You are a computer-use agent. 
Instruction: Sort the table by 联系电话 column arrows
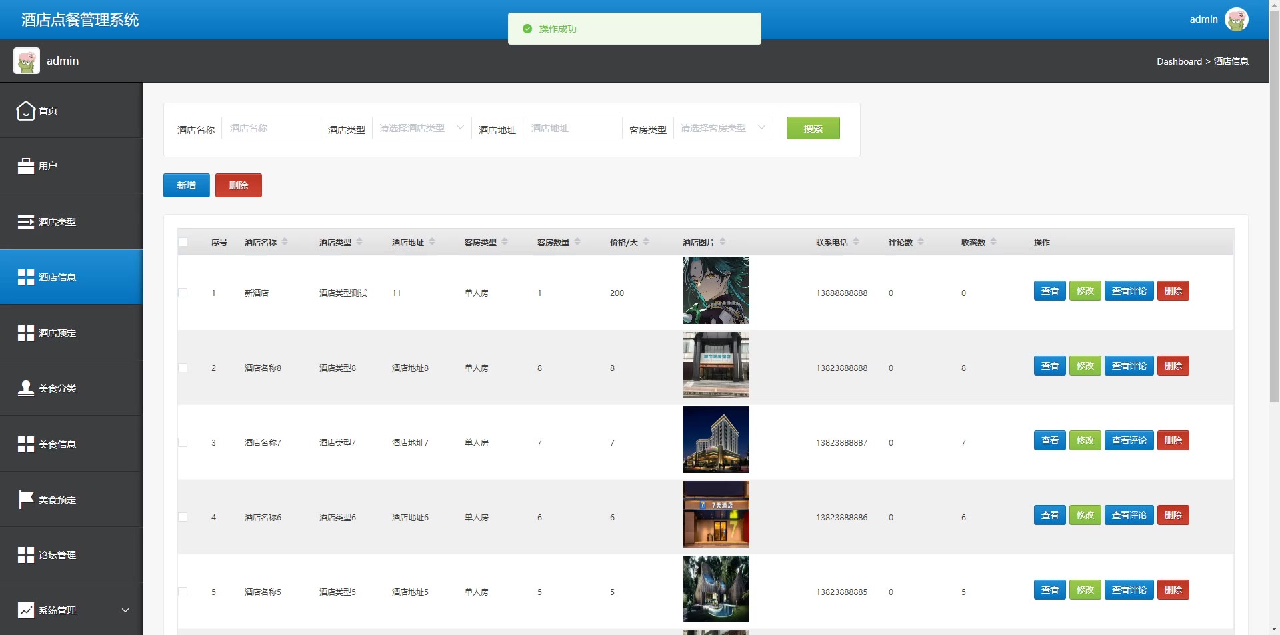coord(856,242)
